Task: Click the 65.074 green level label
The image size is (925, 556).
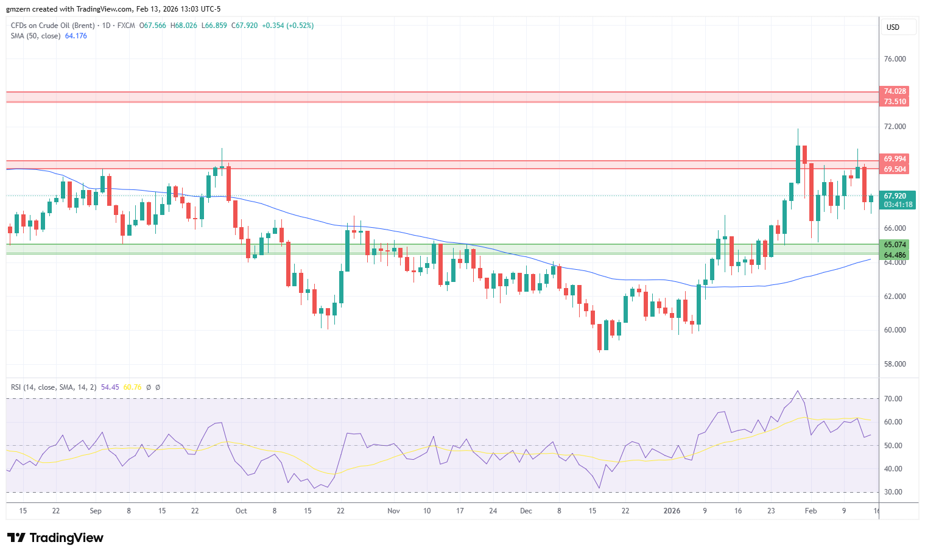Action: (895, 245)
